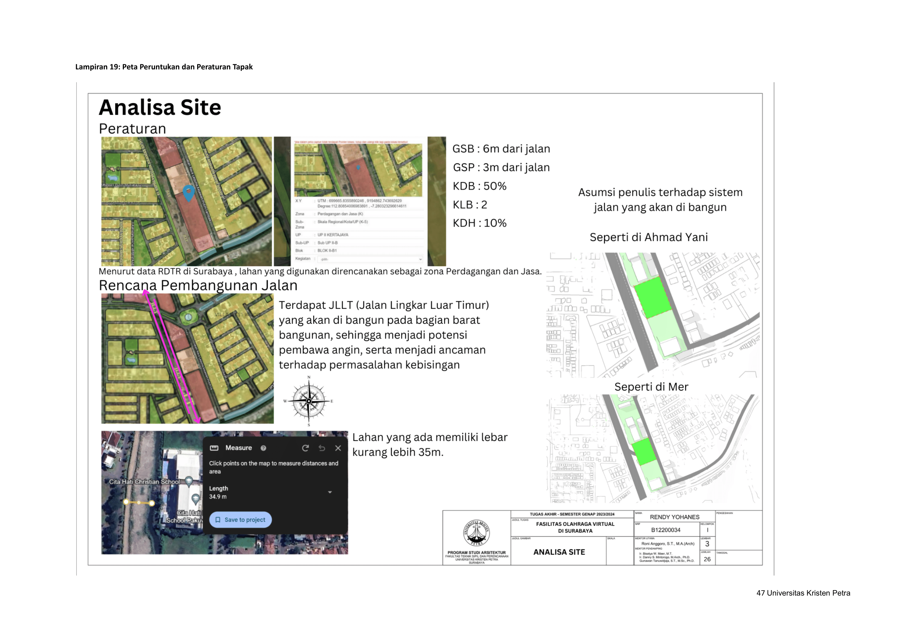The image size is (904, 639).
Task: Click the small blue pin on red zone
Action: [x=358, y=168]
